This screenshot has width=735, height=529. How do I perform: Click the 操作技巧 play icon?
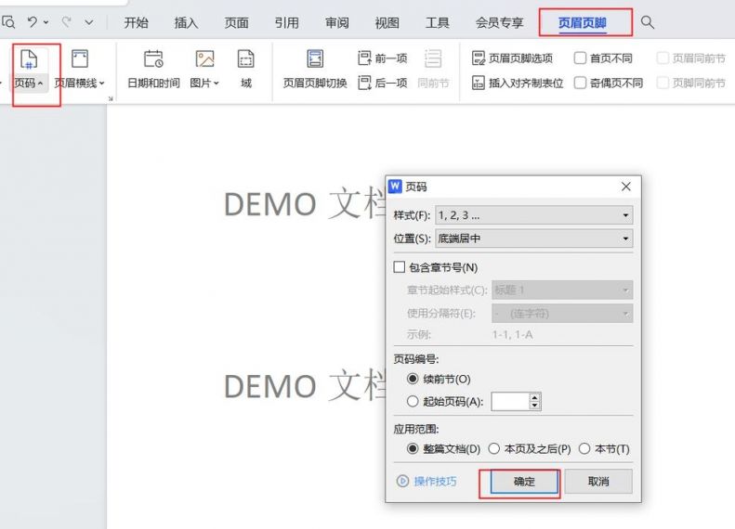click(402, 481)
